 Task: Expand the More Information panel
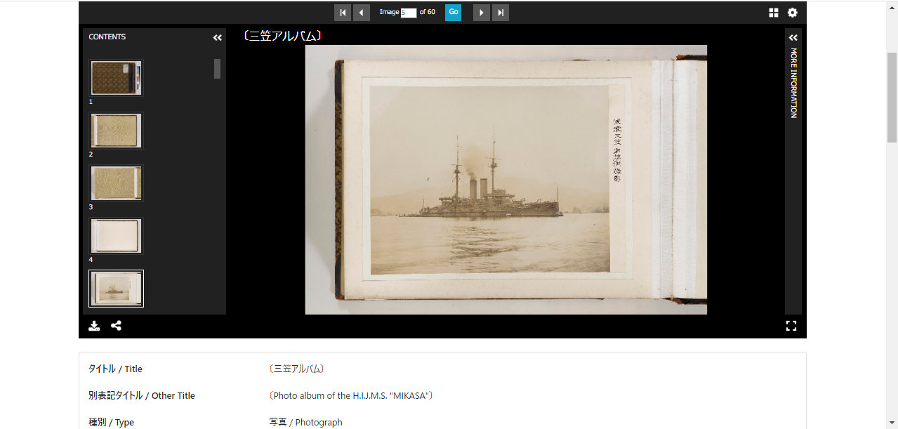pos(793,38)
